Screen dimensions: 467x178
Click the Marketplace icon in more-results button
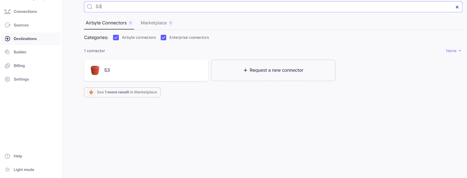[x=91, y=92]
